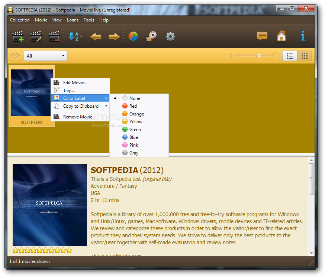
Task: Click the SOFTPEDIA (2012) title heading
Action: [127, 170]
